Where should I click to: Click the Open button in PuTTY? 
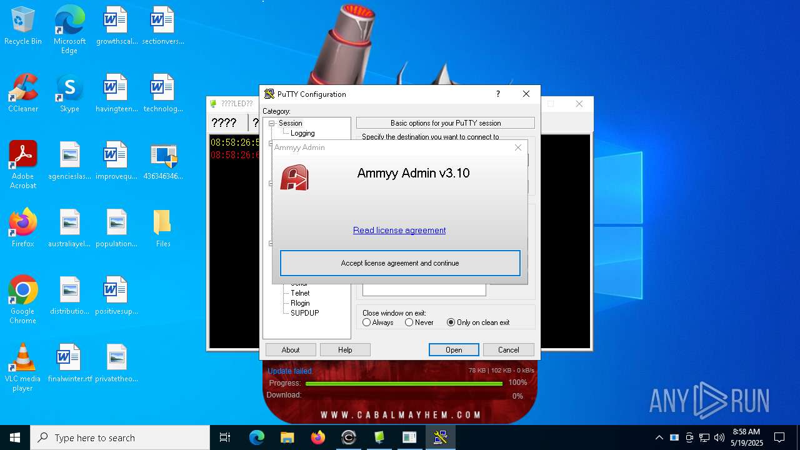pyautogui.click(x=454, y=350)
